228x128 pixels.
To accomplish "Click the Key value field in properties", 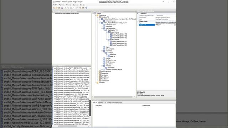I will [x=165, y=23].
